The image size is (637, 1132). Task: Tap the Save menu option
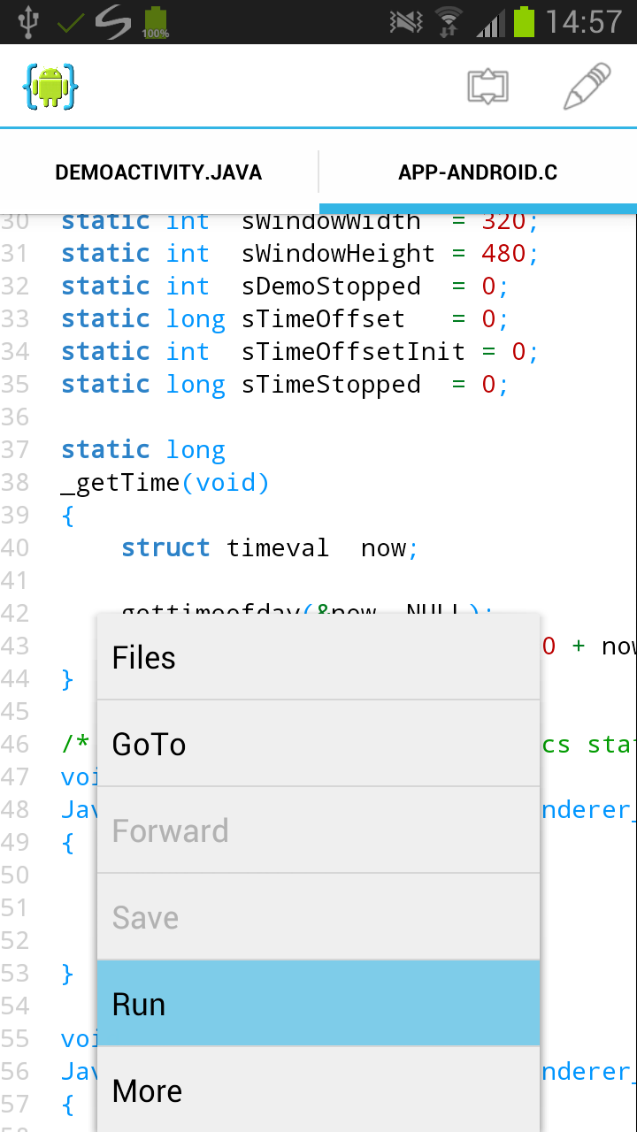coord(318,917)
